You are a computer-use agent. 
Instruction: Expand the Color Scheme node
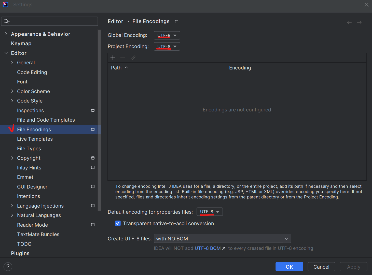(x=12, y=91)
